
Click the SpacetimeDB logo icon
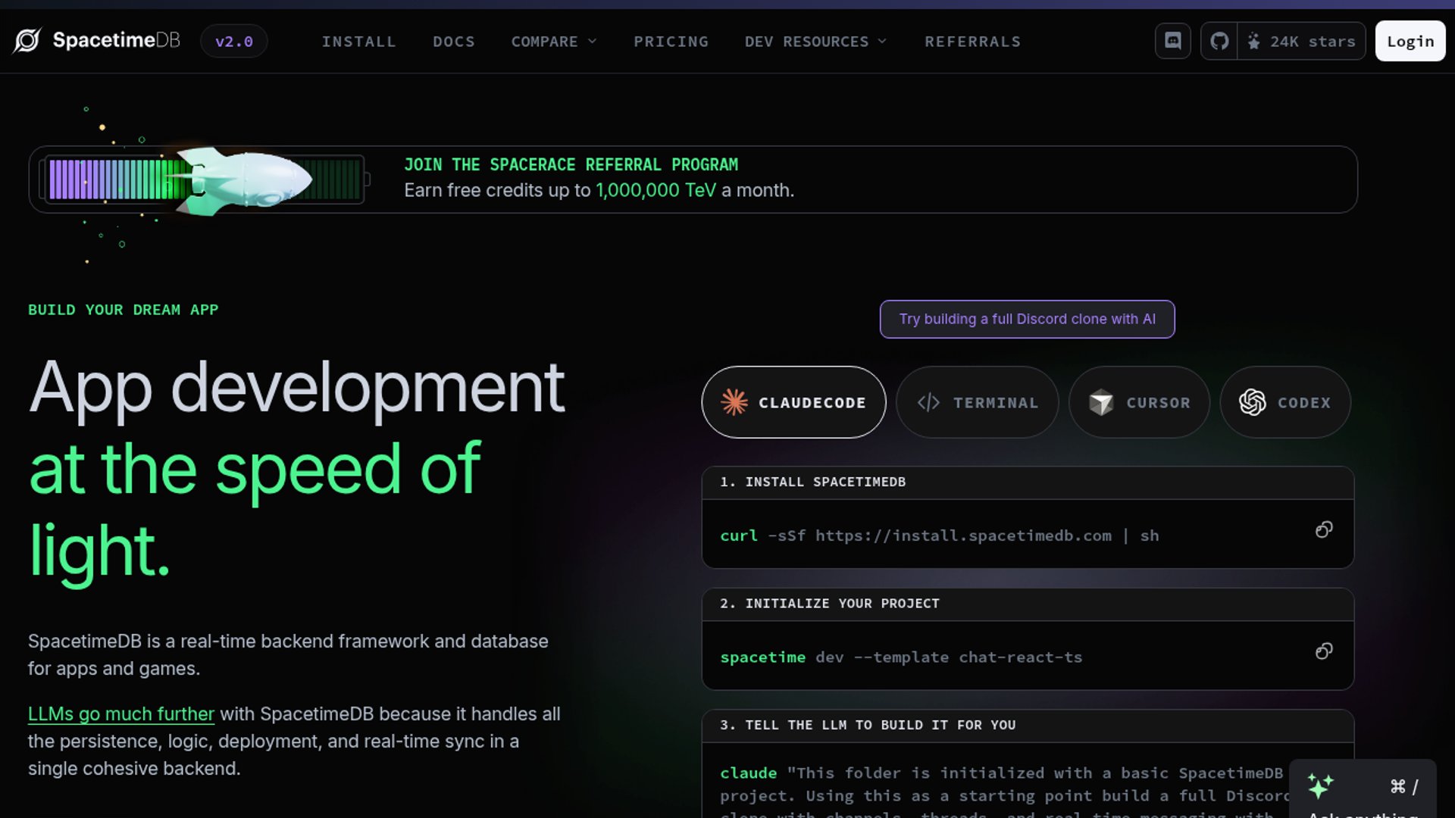click(x=27, y=41)
